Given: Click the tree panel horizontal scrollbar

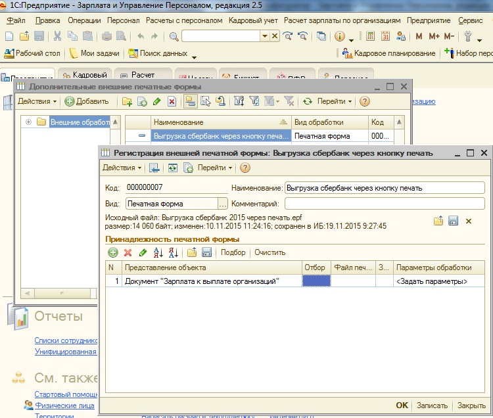Looking at the screenshot, I should click(59, 293).
